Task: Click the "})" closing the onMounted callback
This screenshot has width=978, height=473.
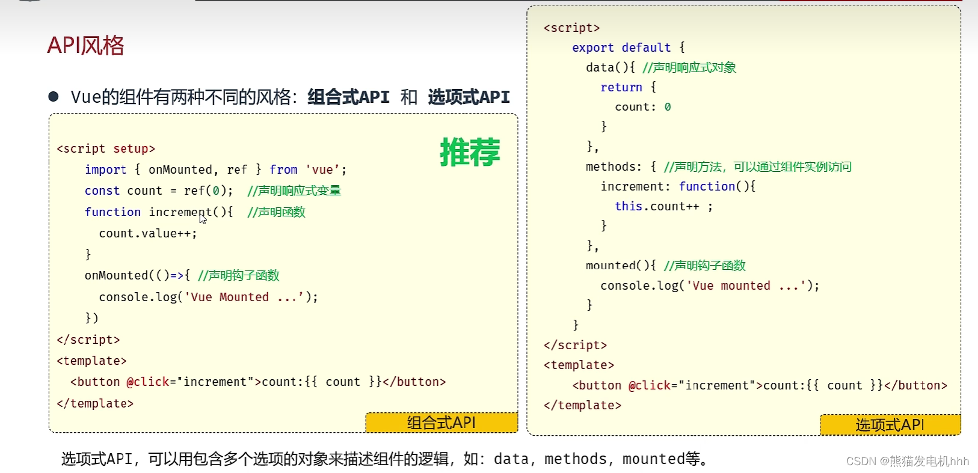Action: (91, 318)
